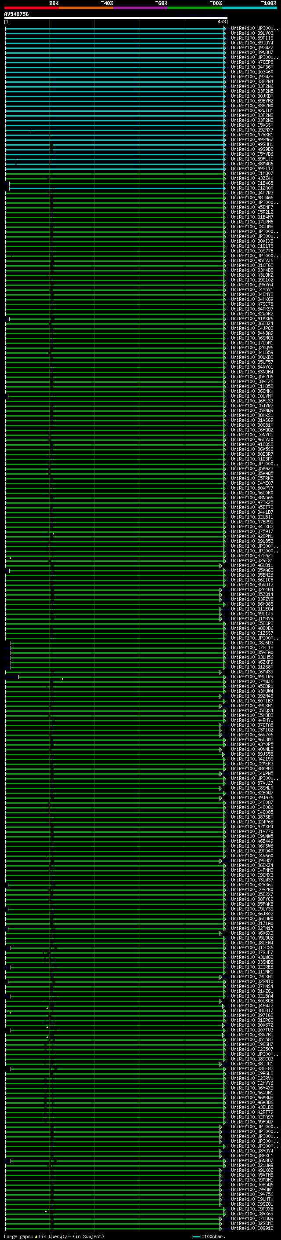Choose hit UniRef100_C5XGS0
The height and width of the screenshot is (1240, 281).
tap(252, 125)
